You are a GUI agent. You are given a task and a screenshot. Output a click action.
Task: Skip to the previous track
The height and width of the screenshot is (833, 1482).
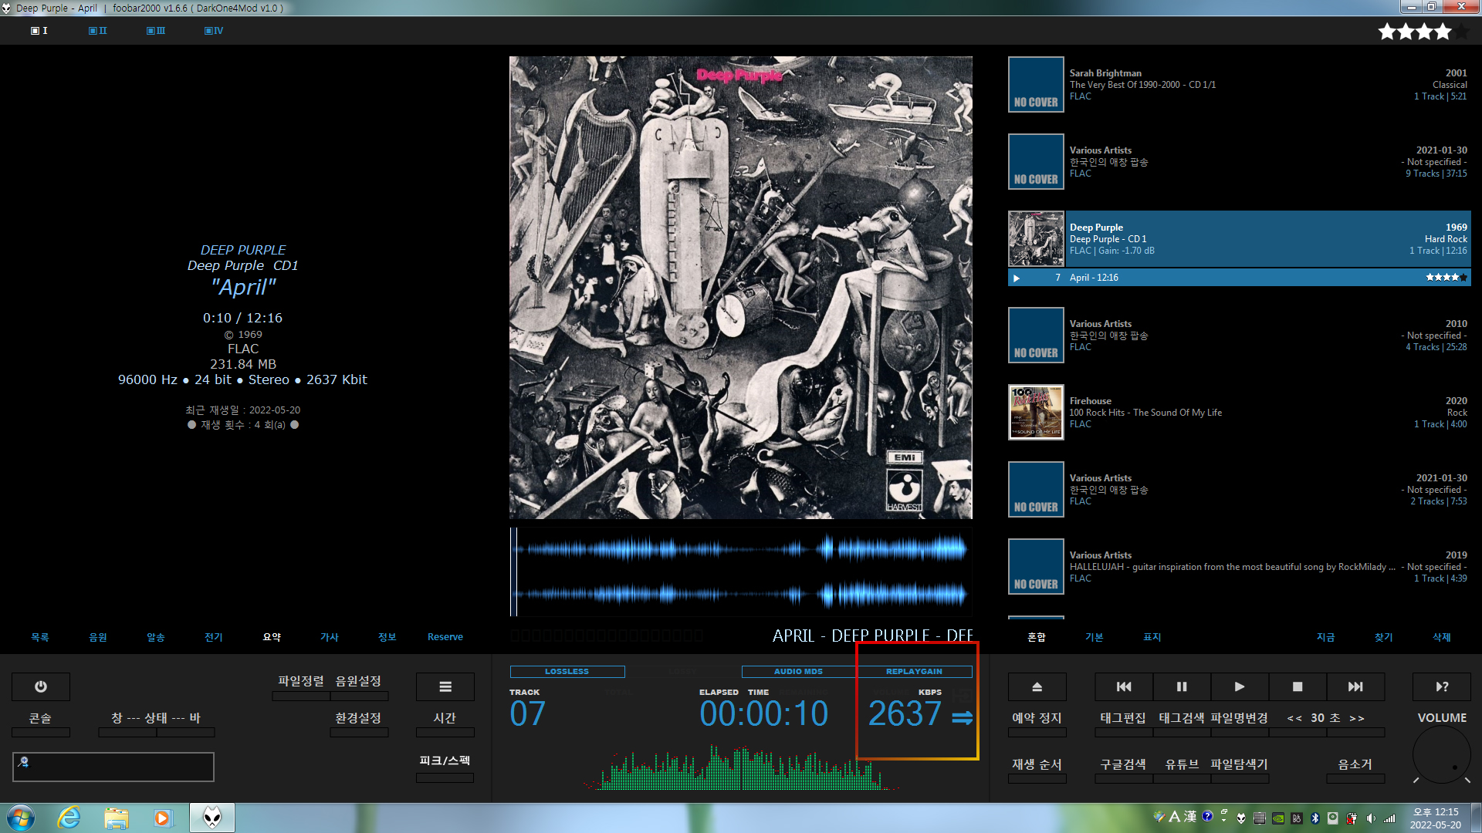tap(1124, 686)
